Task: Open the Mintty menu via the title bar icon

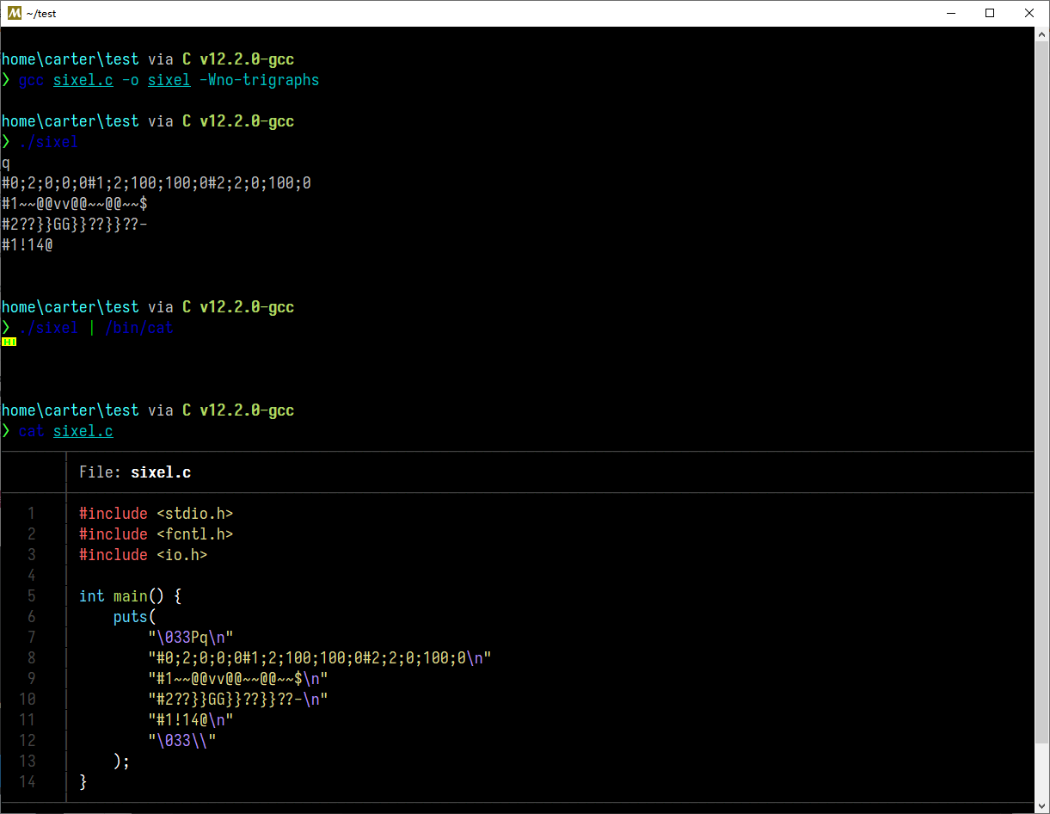Action: [13, 13]
